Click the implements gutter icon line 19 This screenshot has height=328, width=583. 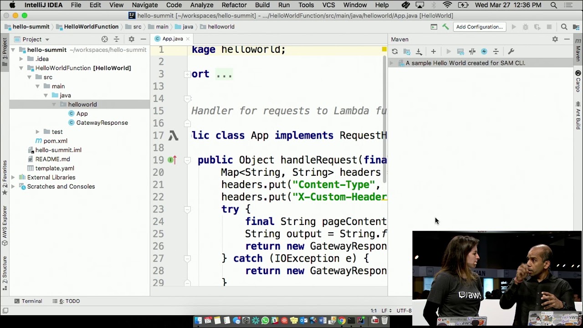[x=172, y=160]
